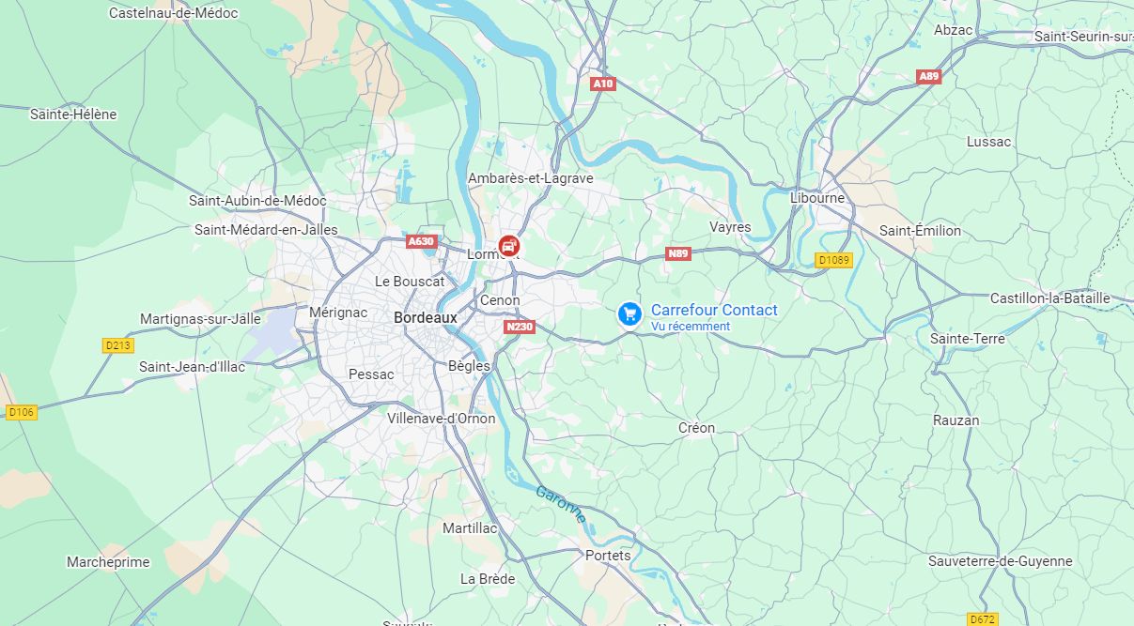The width and height of the screenshot is (1134, 626).
Task: Click the Garonne river name
Action: tap(561, 505)
